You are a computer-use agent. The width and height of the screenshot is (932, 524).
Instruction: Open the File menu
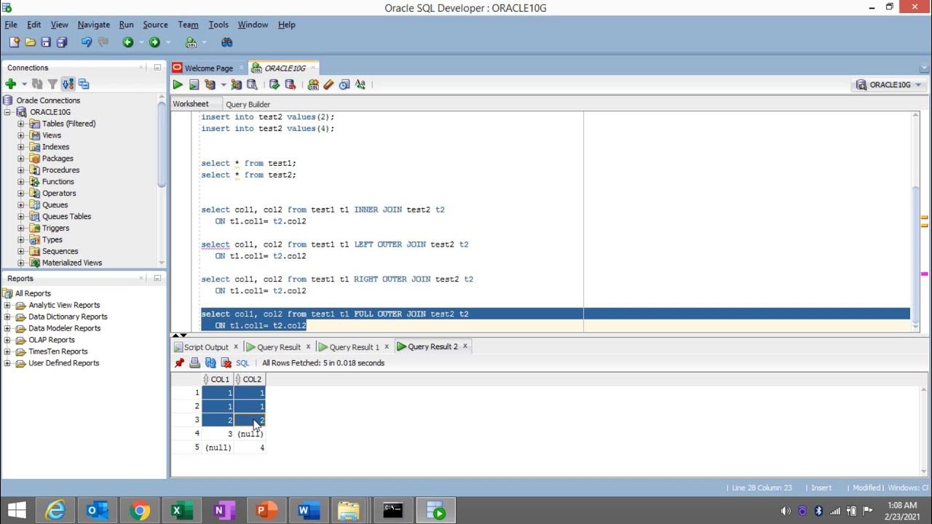pyautogui.click(x=11, y=25)
